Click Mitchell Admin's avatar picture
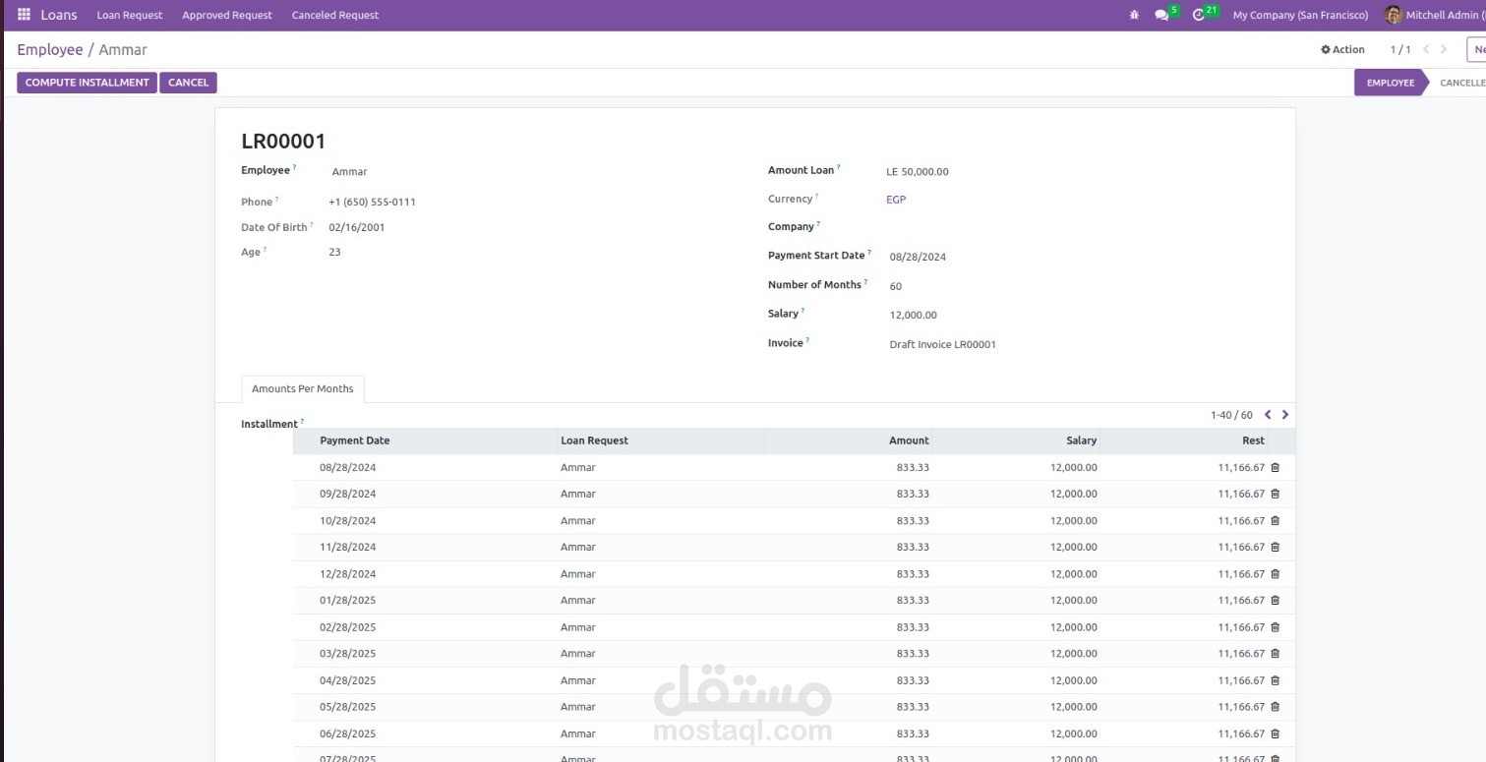The width and height of the screenshot is (1486, 762). click(x=1393, y=15)
